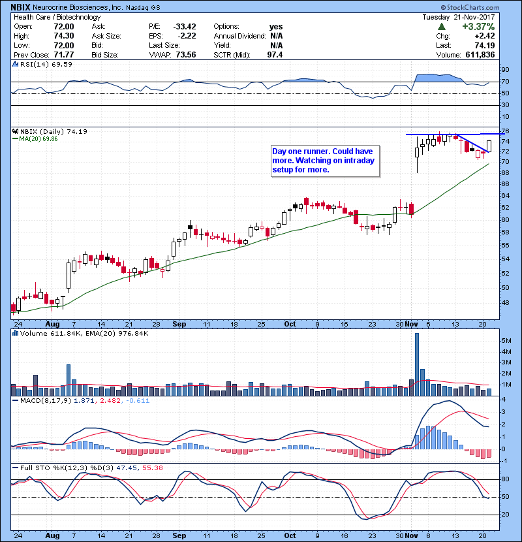Click the Chg value +2.42
The width and height of the screenshot is (522, 542).
pos(485,36)
